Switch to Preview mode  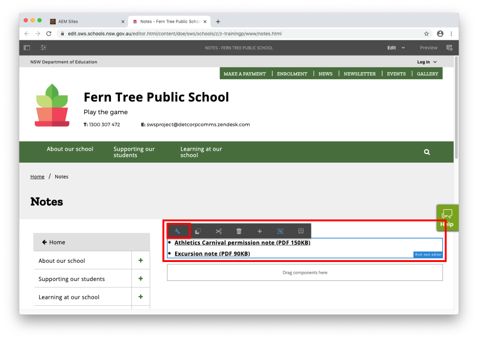[428, 48]
